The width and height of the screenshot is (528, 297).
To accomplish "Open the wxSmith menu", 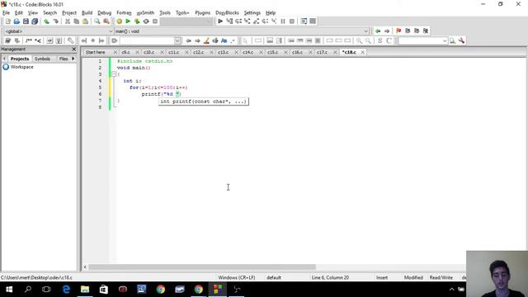I will (x=145, y=13).
